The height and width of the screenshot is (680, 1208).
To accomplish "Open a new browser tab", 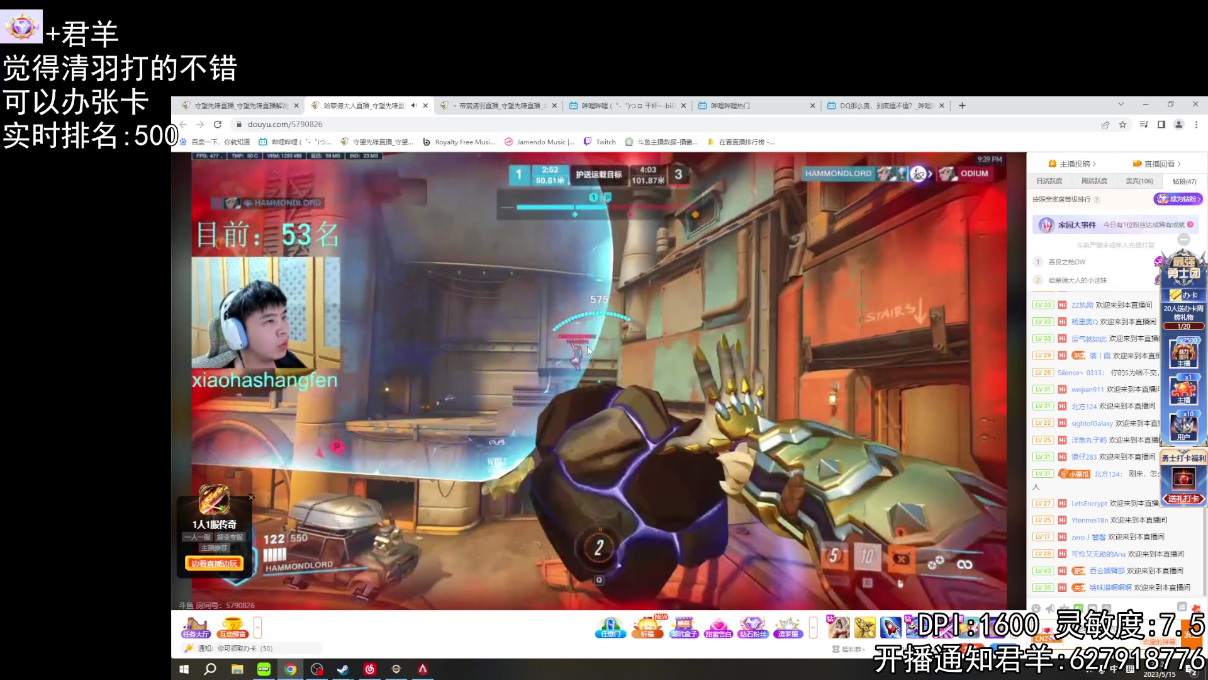I will (962, 106).
